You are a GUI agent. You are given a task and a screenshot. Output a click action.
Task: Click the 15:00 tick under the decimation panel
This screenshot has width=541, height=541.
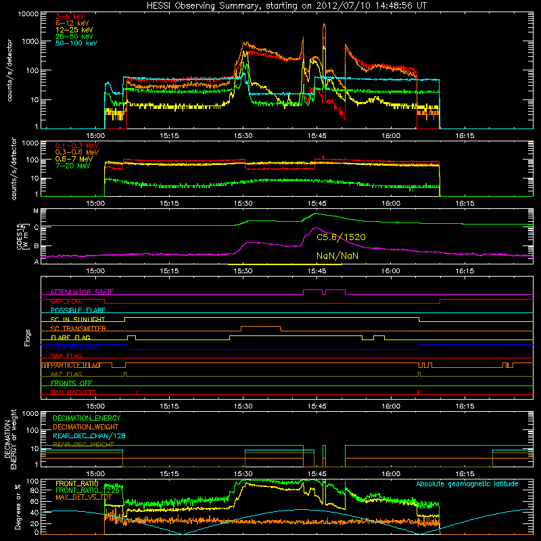point(95,474)
